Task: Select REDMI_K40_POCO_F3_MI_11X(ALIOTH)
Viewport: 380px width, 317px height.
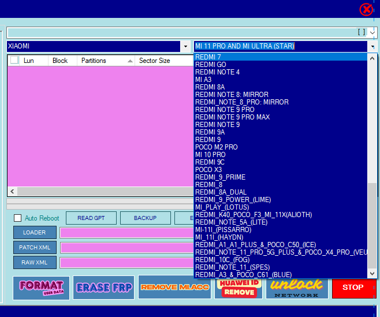Action: 281,215
